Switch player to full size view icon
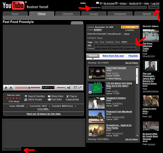 [x=80, y=87]
